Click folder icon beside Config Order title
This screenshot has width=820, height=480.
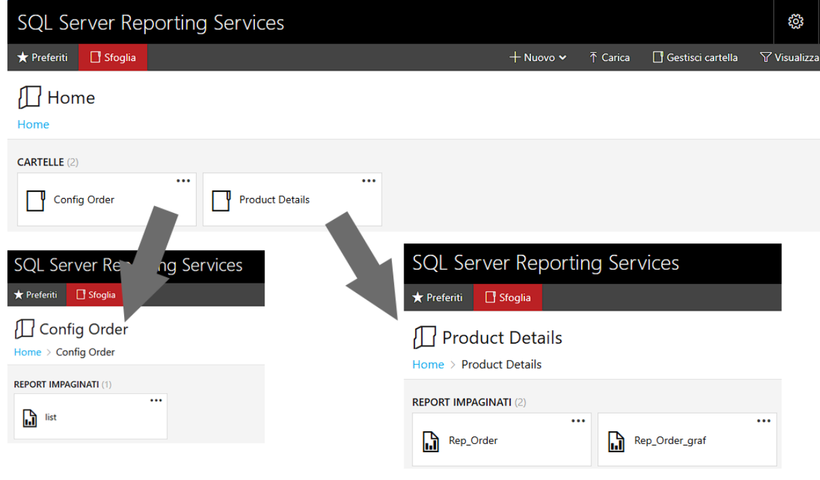(24, 329)
